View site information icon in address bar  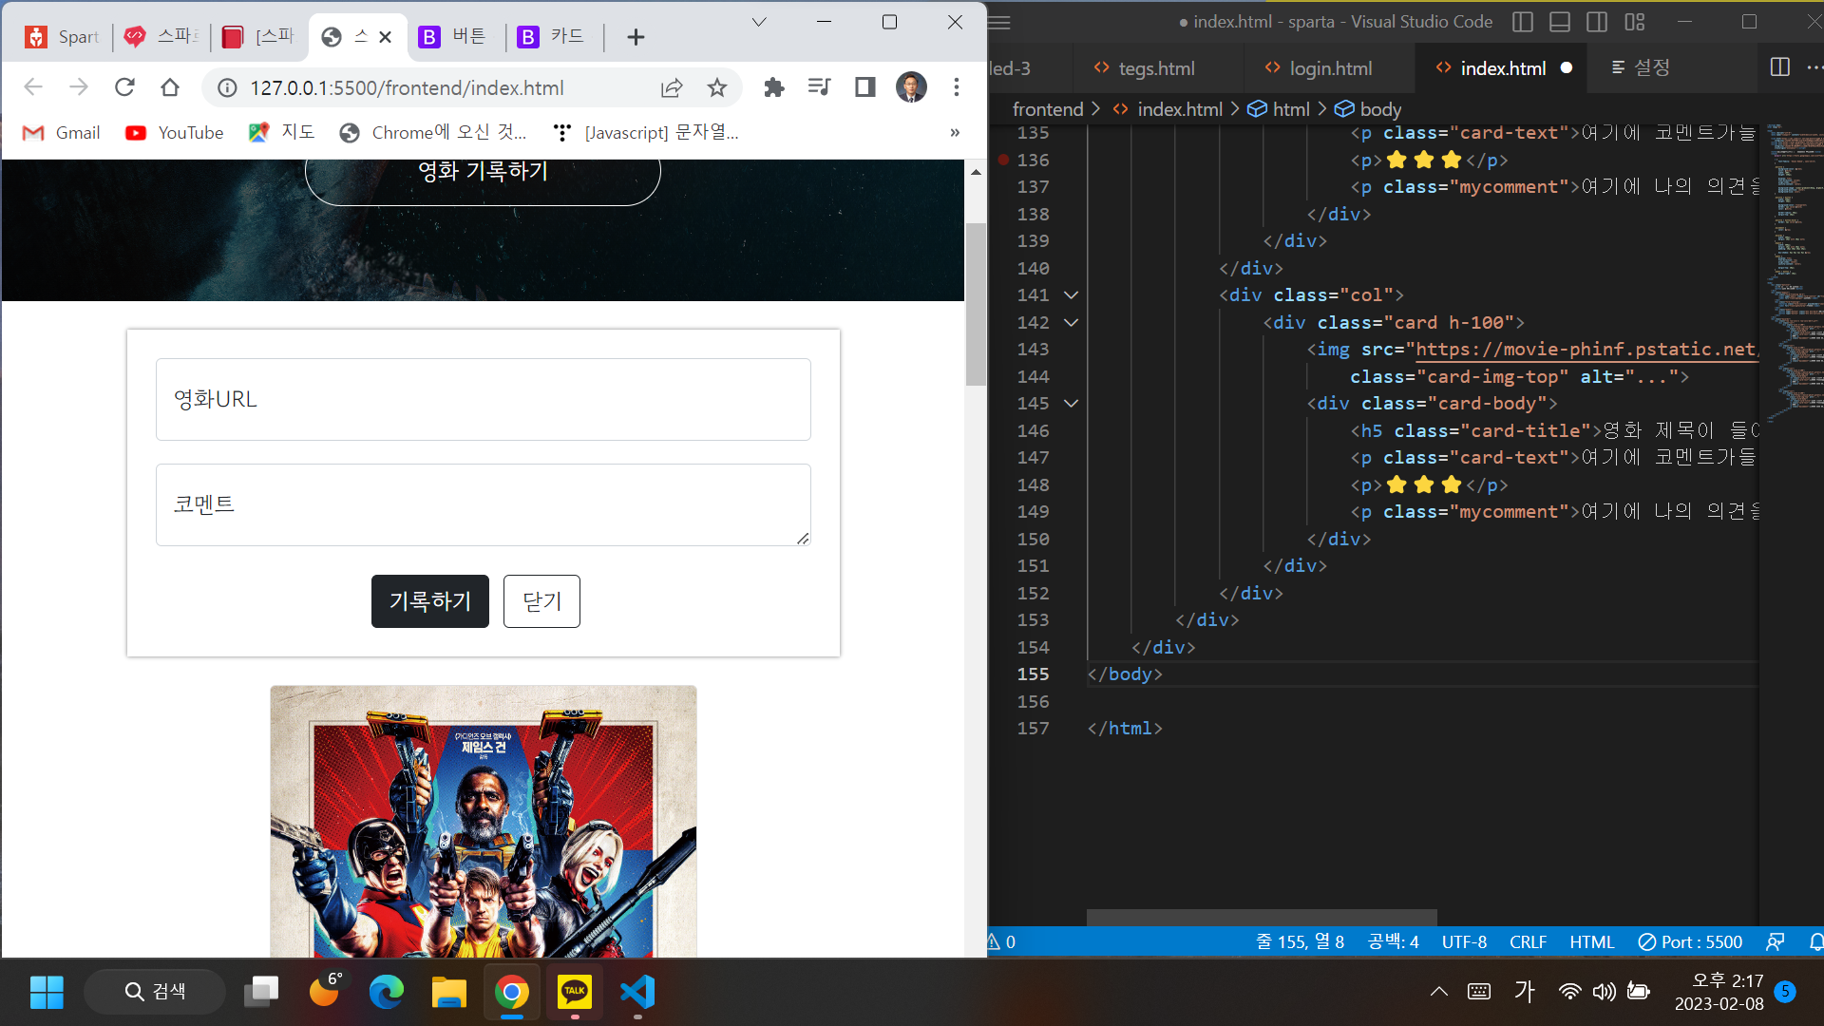[x=227, y=87]
